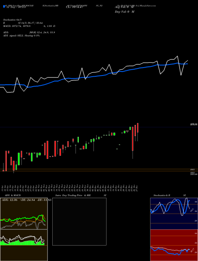198x261 pixels.
Task: Click the 'Avg Vol: 0 M' text
Action: (x=124, y=7)
